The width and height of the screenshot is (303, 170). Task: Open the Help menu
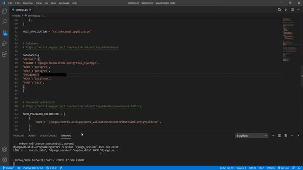click(x=74, y=3)
